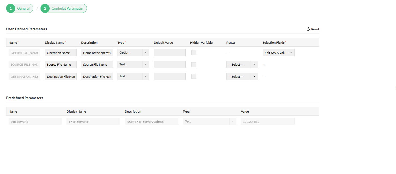The image size is (396, 174).
Task: Check Hidden Variable for Destination File Name
Action: [x=194, y=76]
